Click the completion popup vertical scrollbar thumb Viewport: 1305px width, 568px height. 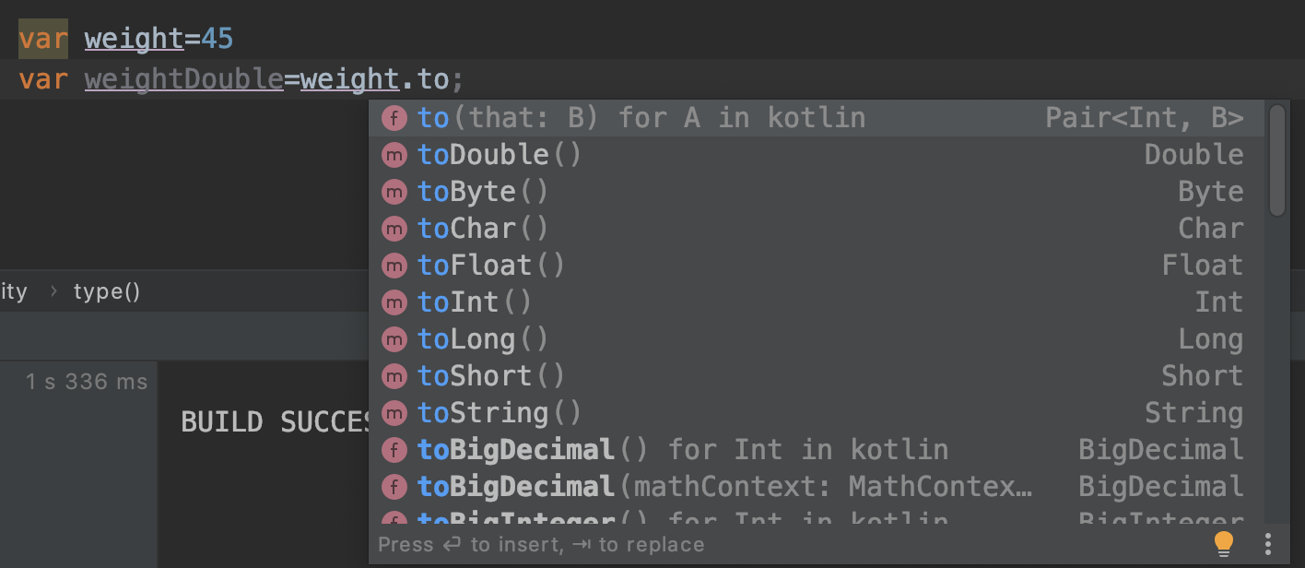(x=1276, y=160)
